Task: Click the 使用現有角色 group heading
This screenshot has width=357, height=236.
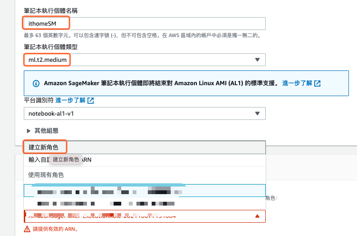Action: click(x=46, y=175)
